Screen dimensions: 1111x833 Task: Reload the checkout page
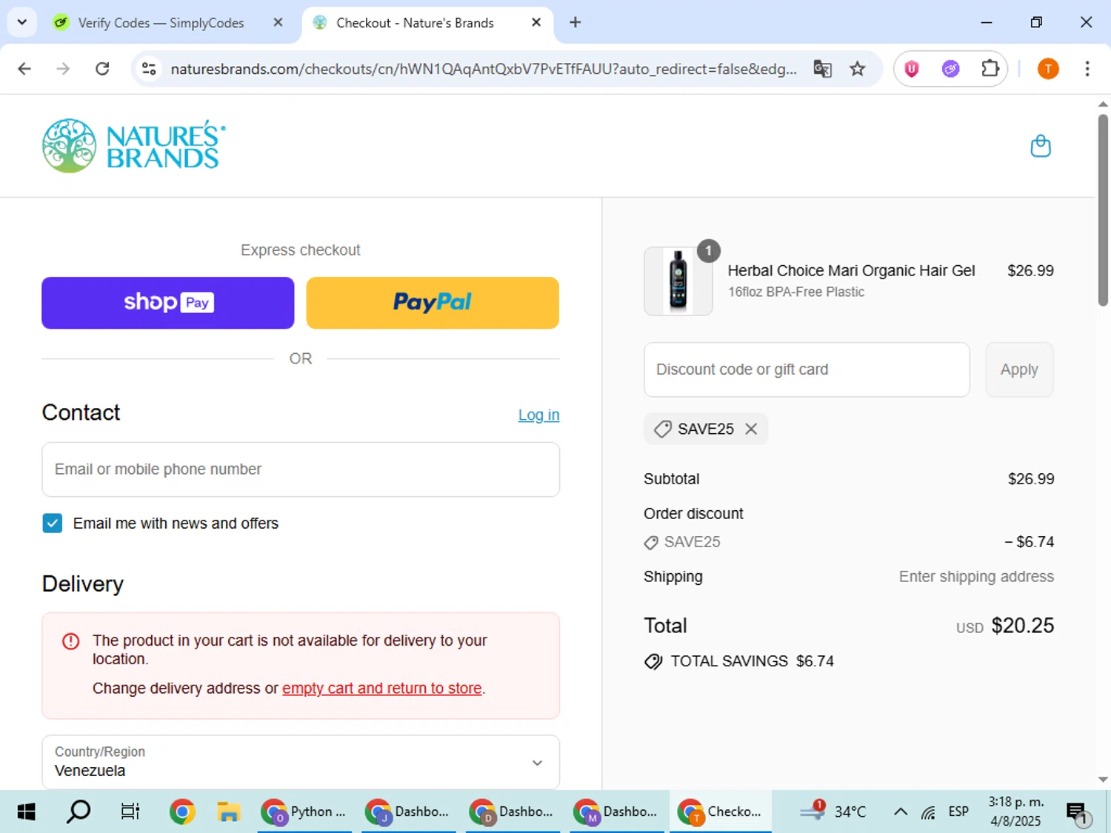point(102,69)
